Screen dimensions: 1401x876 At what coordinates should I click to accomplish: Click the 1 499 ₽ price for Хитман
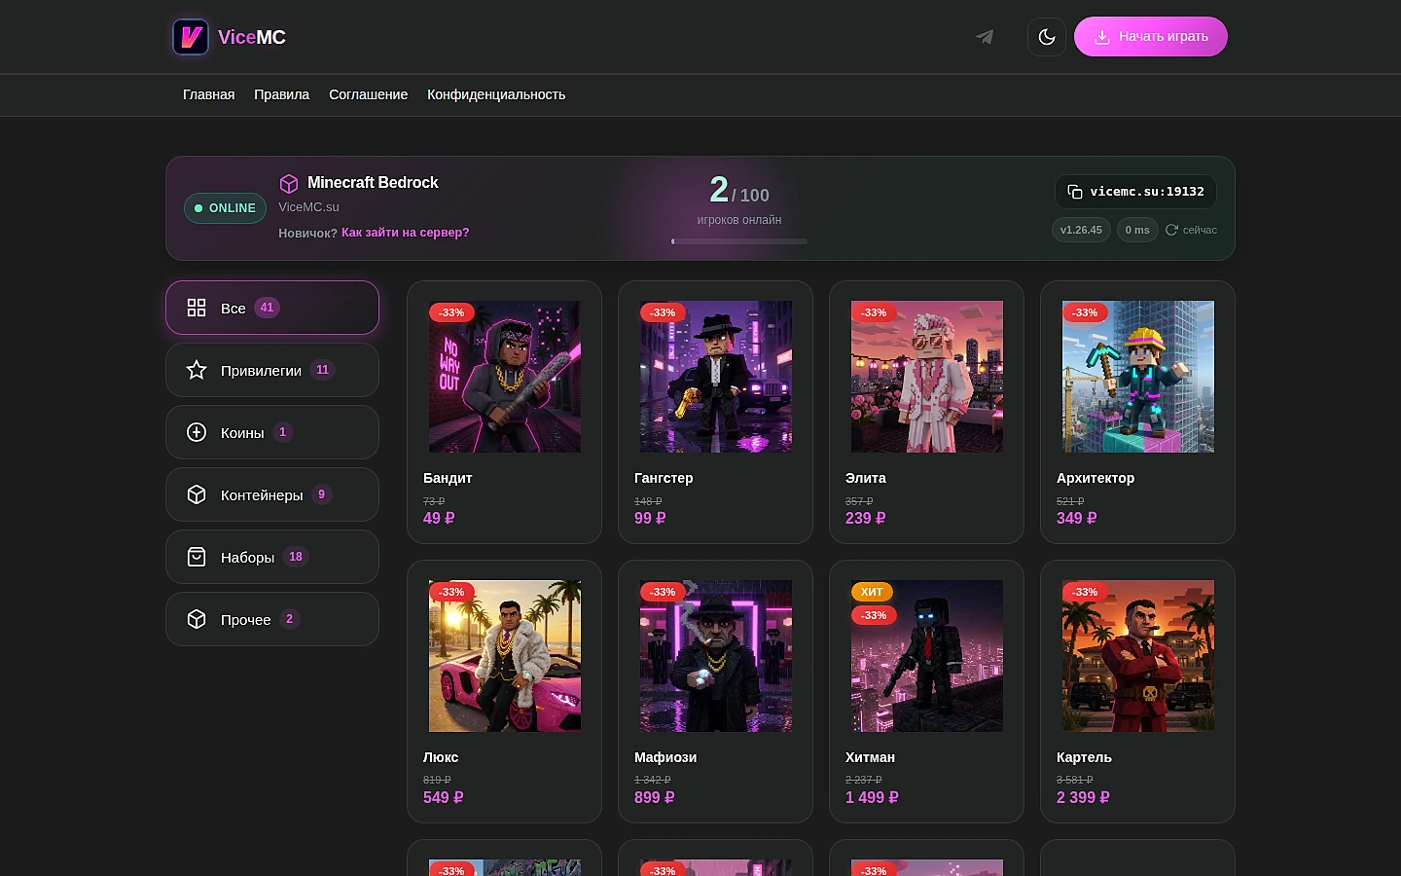tap(872, 797)
